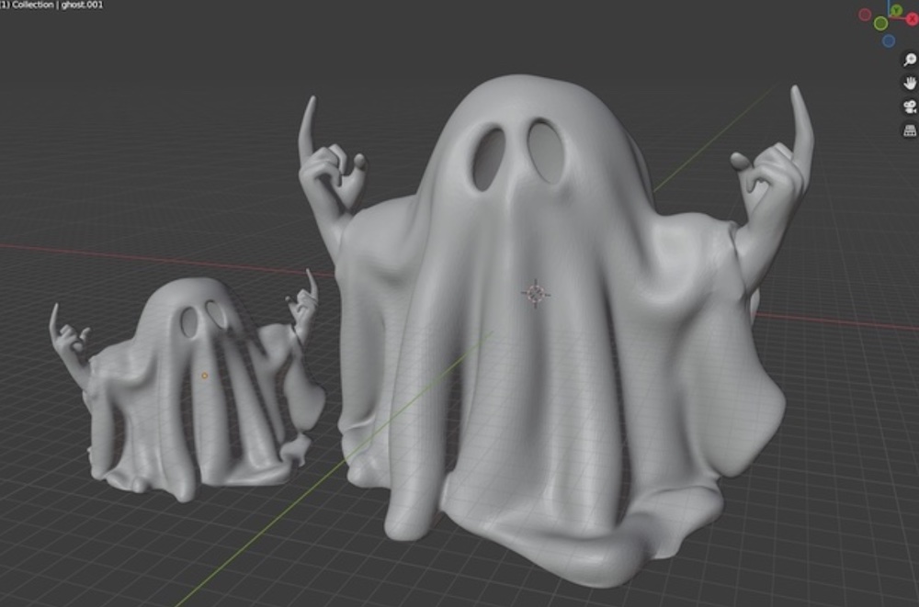Click the faded red negative X circle
This screenshot has width=919, height=607.
coord(866,14)
